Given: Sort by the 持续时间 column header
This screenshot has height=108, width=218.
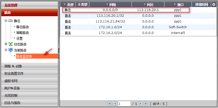Looking at the screenshot, I should [x=202, y=4].
